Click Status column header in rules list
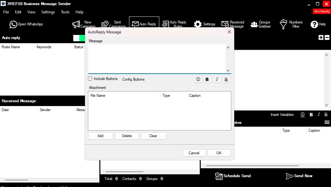This screenshot has width=331, height=187. pyautogui.click(x=78, y=47)
